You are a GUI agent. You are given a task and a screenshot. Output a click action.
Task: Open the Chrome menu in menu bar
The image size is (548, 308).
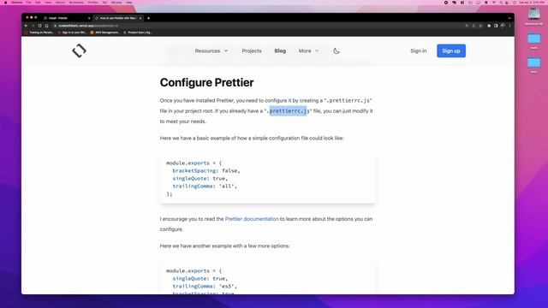(x=17, y=3)
